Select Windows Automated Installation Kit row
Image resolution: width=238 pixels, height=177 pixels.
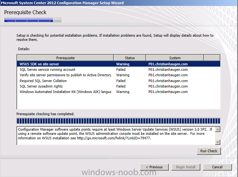tap(119, 92)
